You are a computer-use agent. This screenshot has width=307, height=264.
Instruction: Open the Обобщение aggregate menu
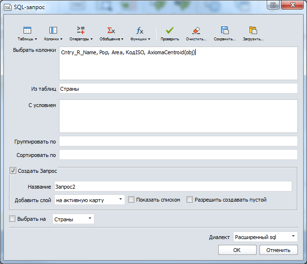point(111,33)
